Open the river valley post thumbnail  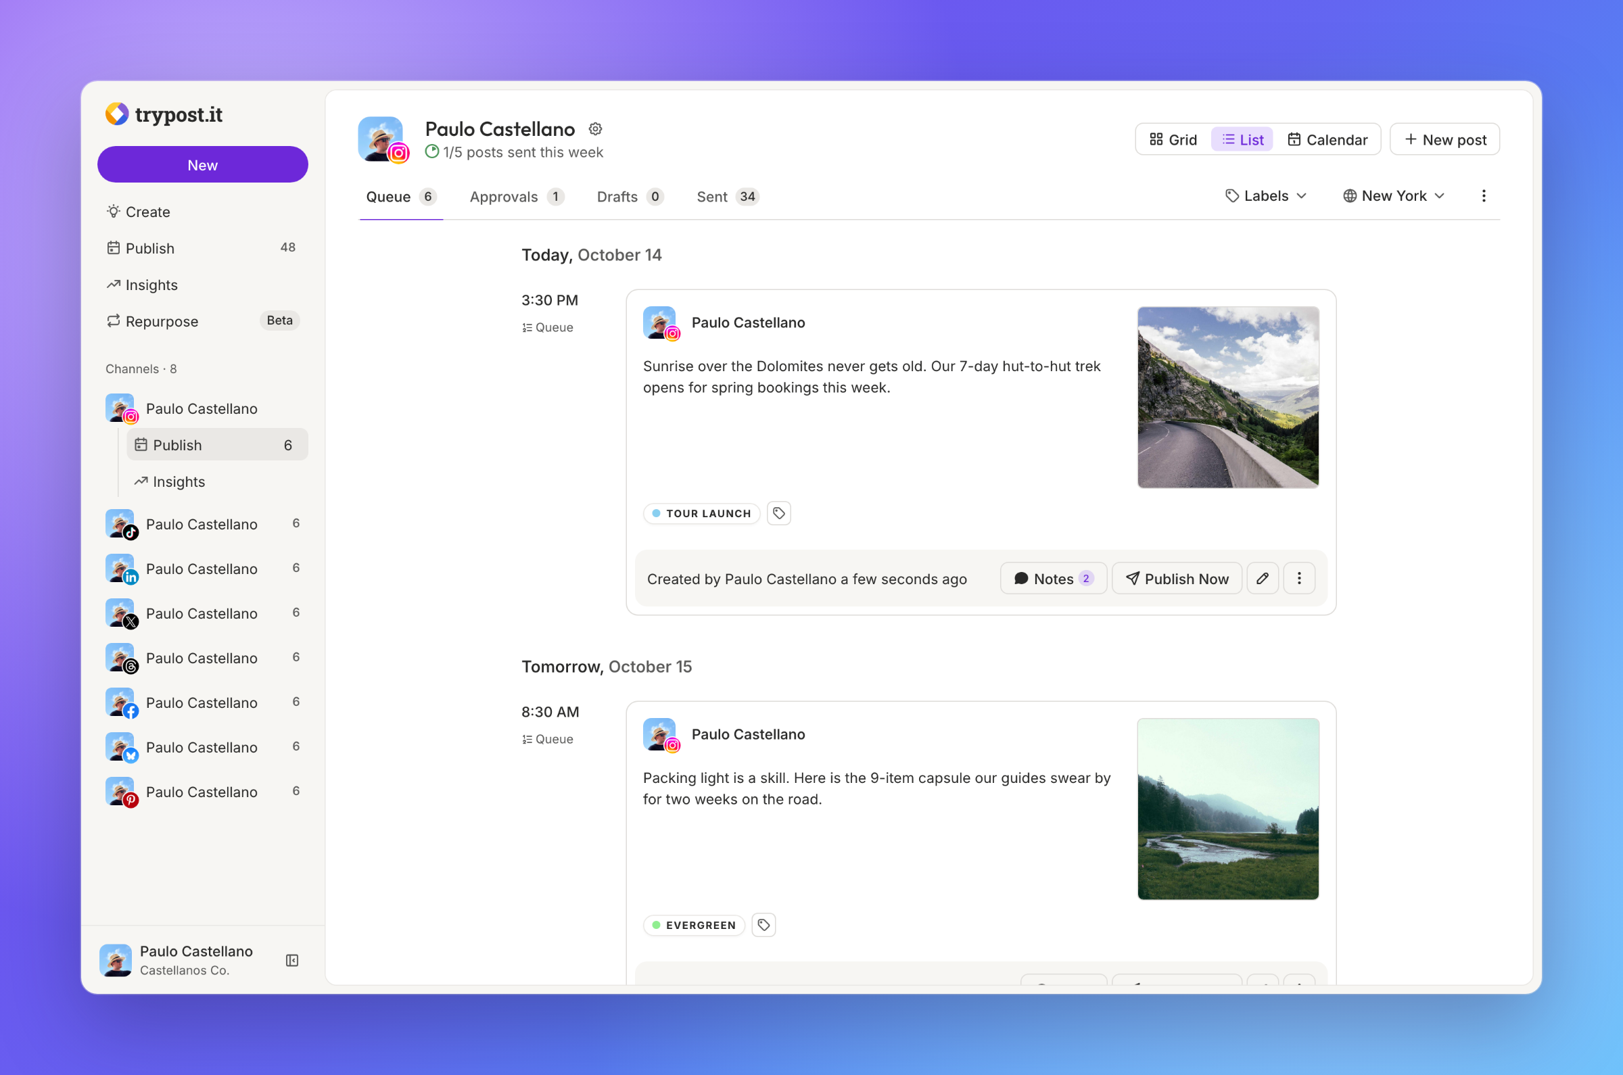[x=1227, y=809]
